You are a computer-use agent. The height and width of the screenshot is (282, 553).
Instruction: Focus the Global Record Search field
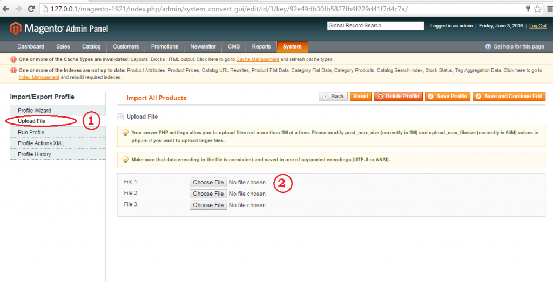(376, 26)
